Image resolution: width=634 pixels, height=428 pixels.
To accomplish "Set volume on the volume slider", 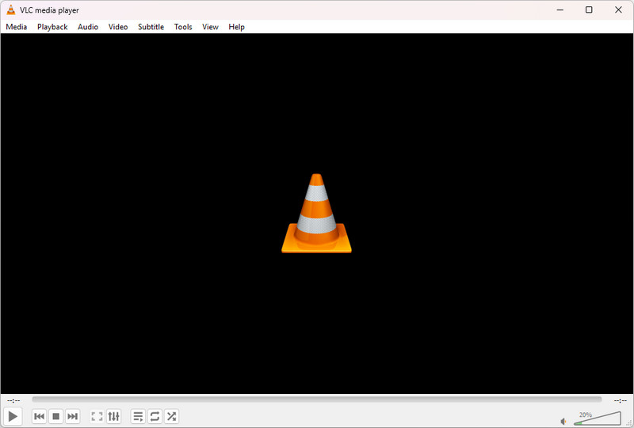I will coord(598,419).
